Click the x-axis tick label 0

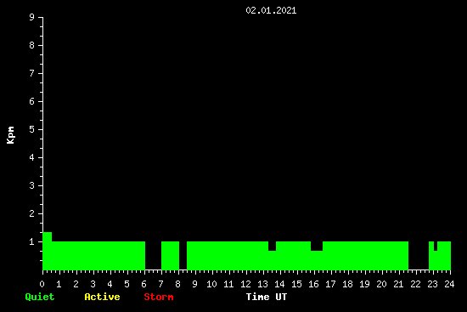(42, 284)
